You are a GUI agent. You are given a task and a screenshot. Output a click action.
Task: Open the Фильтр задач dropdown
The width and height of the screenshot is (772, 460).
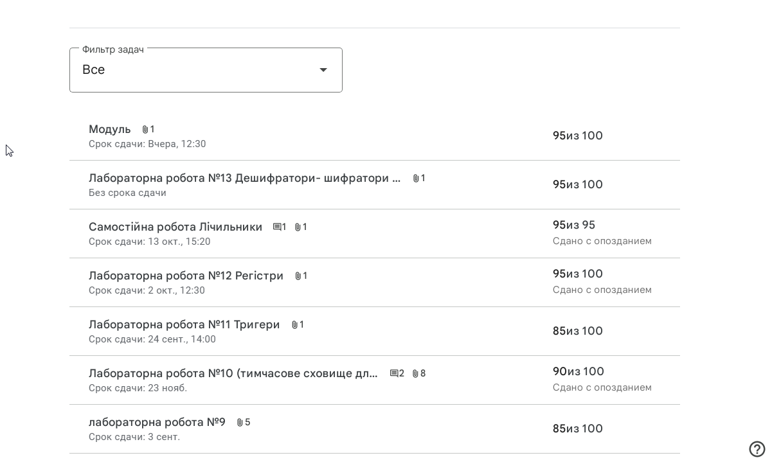(206, 70)
